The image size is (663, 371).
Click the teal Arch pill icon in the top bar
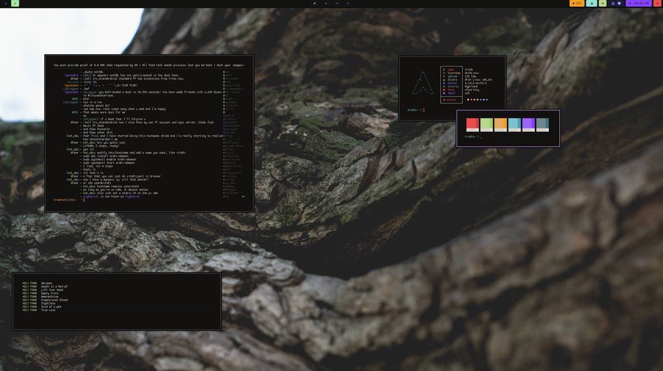(x=592, y=3)
